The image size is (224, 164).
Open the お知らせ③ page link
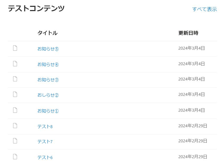(x=48, y=80)
